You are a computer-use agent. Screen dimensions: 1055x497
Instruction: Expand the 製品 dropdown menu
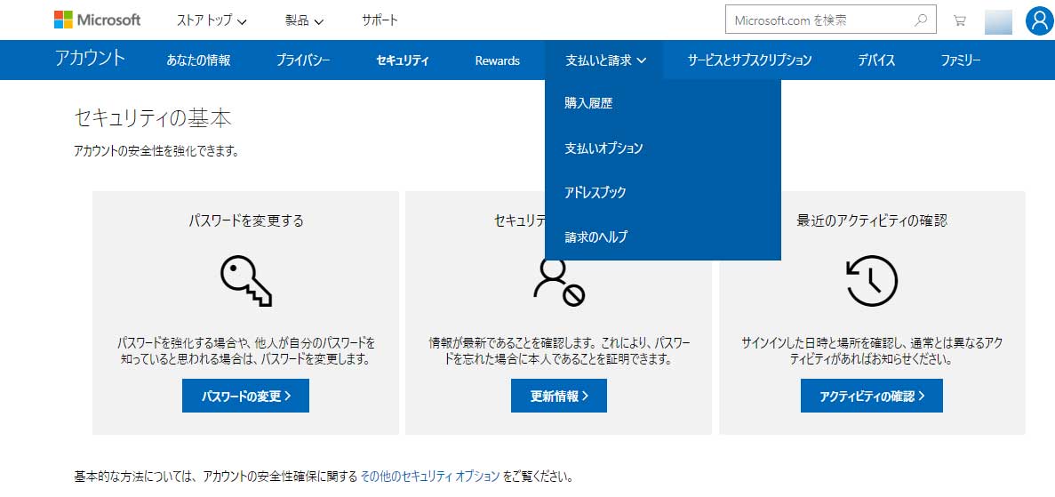(304, 20)
